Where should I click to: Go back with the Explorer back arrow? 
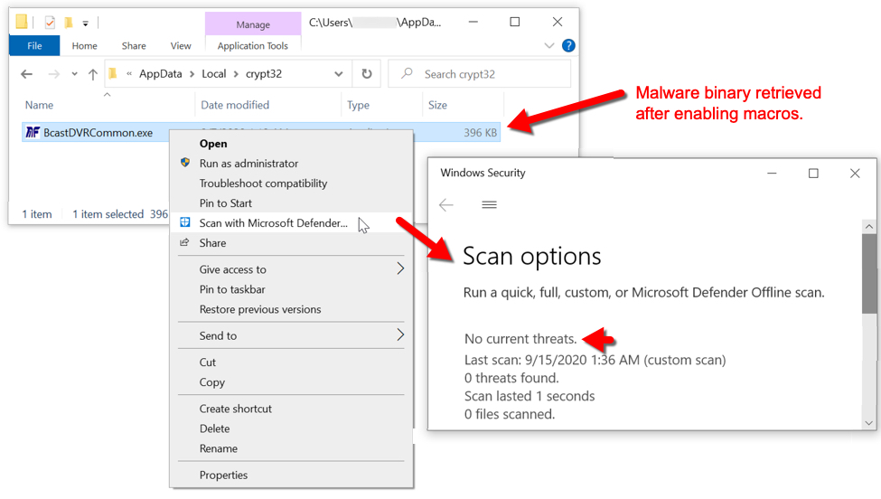pos(26,73)
